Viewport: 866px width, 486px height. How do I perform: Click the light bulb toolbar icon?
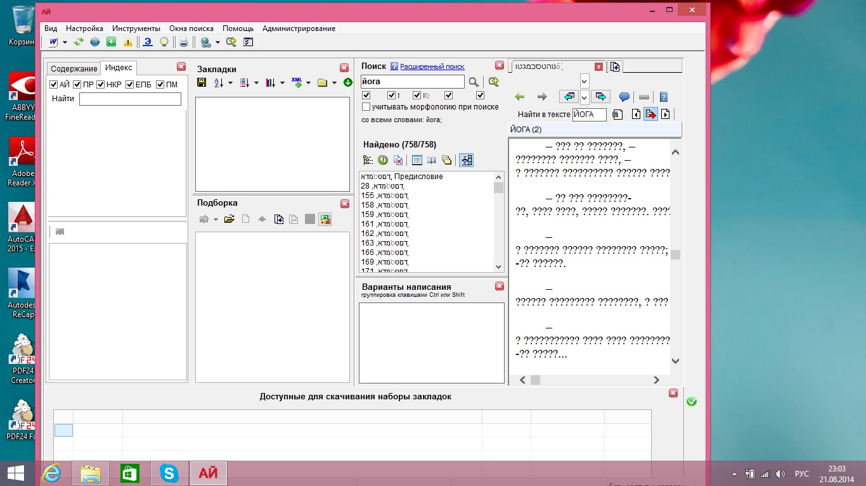pyautogui.click(x=164, y=42)
